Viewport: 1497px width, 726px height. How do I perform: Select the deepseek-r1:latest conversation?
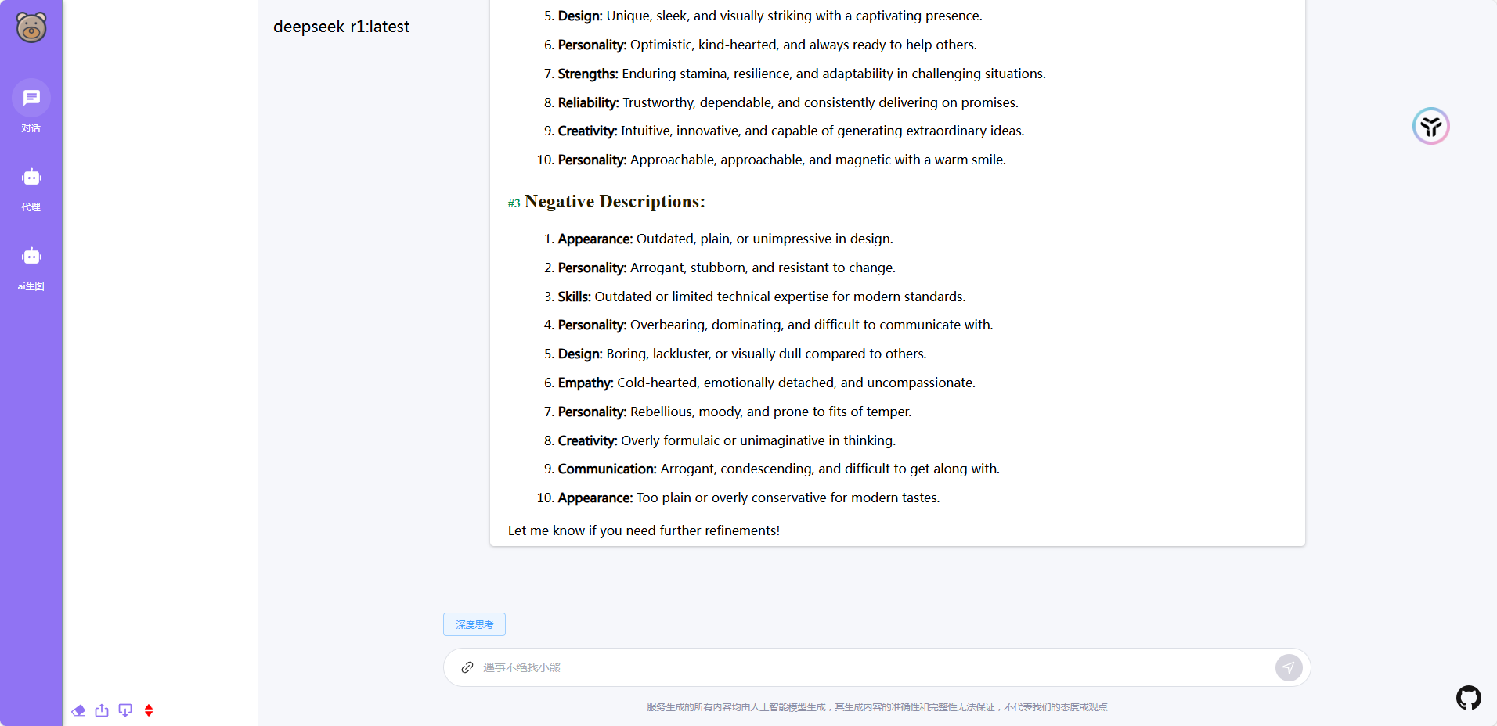(x=341, y=27)
